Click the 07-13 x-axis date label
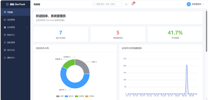This screenshot has height=100, width=208. (x=128, y=96)
